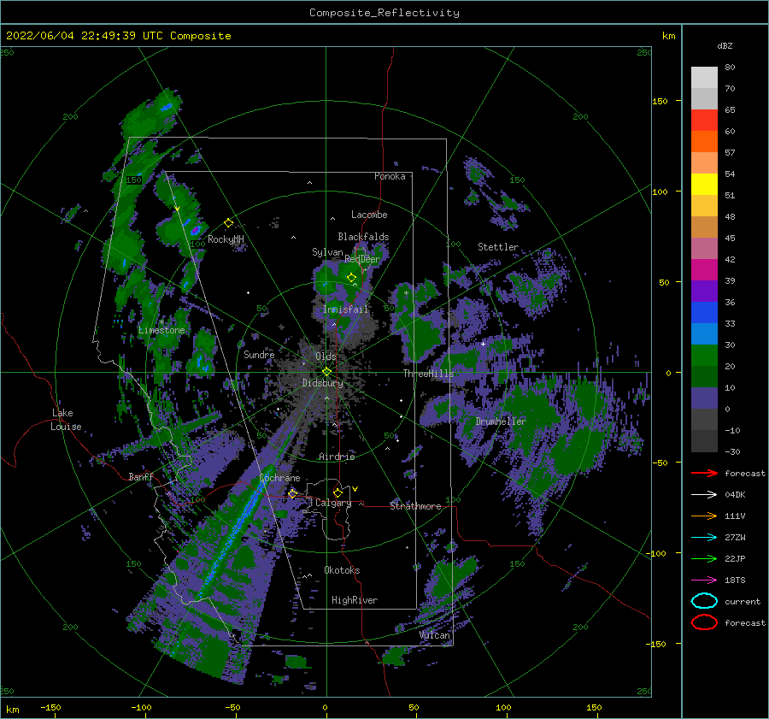Select the white 04DK arrow icon
Viewport: 769px width, 719px height.
pos(704,495)
